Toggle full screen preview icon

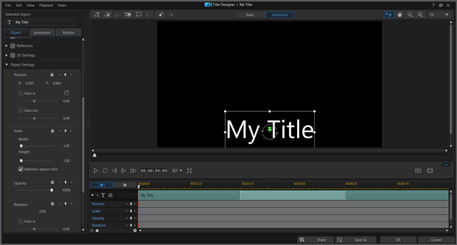pos(189,171)
